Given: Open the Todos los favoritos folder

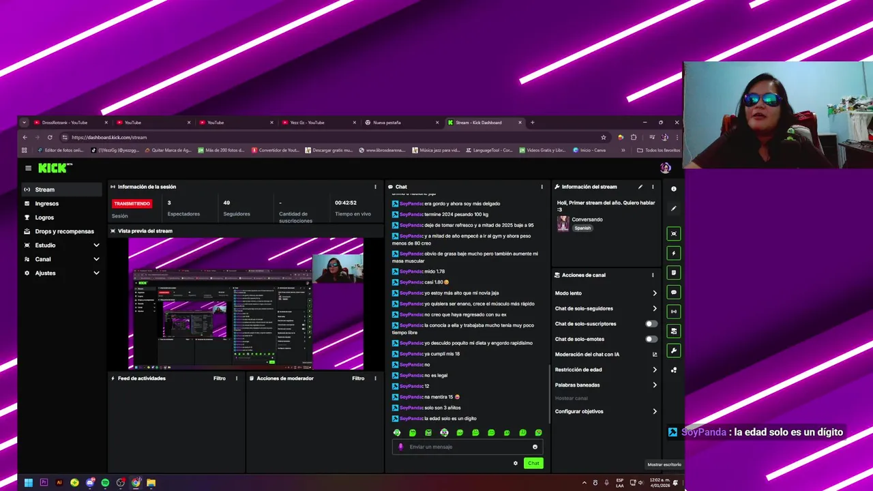Looking at the screenshot, I should point(658,150).
